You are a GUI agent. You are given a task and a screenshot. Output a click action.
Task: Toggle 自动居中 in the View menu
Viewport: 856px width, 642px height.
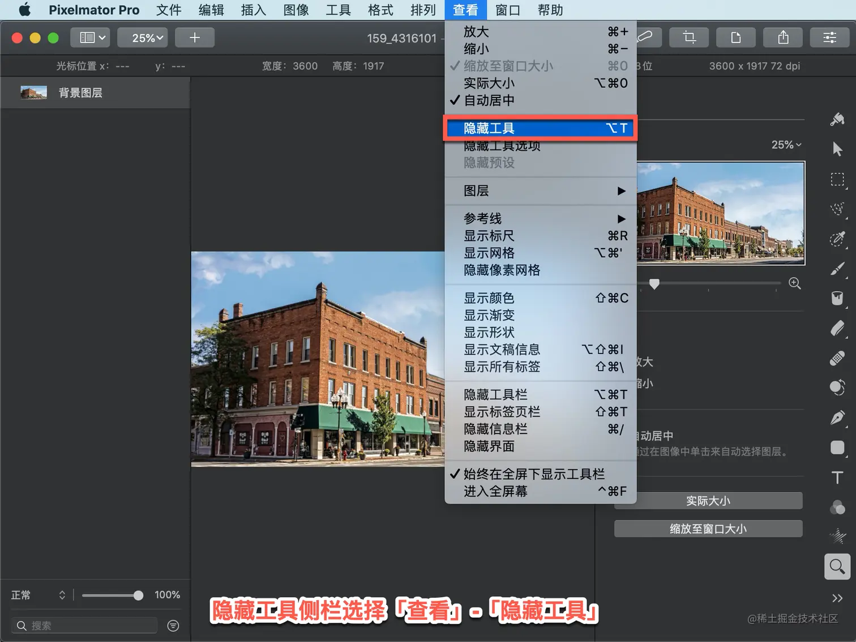click(489, 100)
